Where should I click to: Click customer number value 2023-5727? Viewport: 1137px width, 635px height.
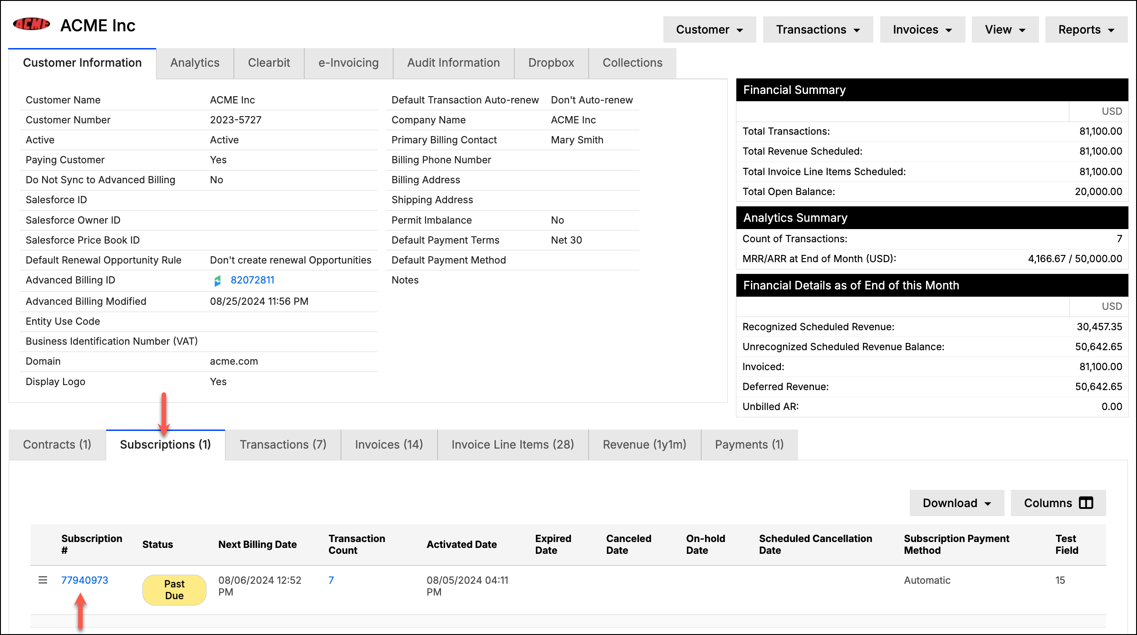tap(235, 120)
